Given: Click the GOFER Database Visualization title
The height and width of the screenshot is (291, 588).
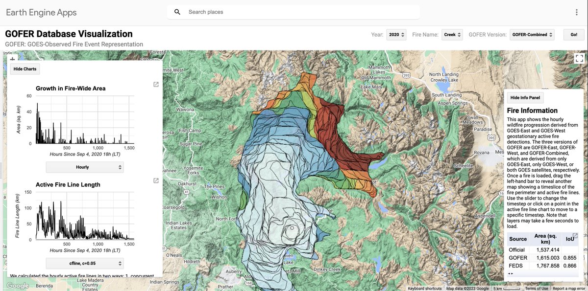Looking at the screenshot, I should (x=69, y=34).
